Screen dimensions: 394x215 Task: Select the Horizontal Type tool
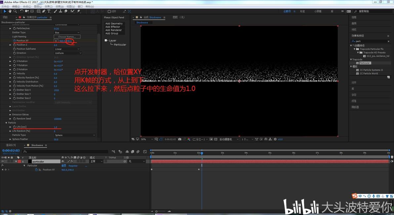point(49,11)
